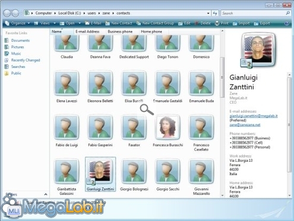Open the Organize menu
The height and width of the screenshot is (221, 294).
[17, 23]
